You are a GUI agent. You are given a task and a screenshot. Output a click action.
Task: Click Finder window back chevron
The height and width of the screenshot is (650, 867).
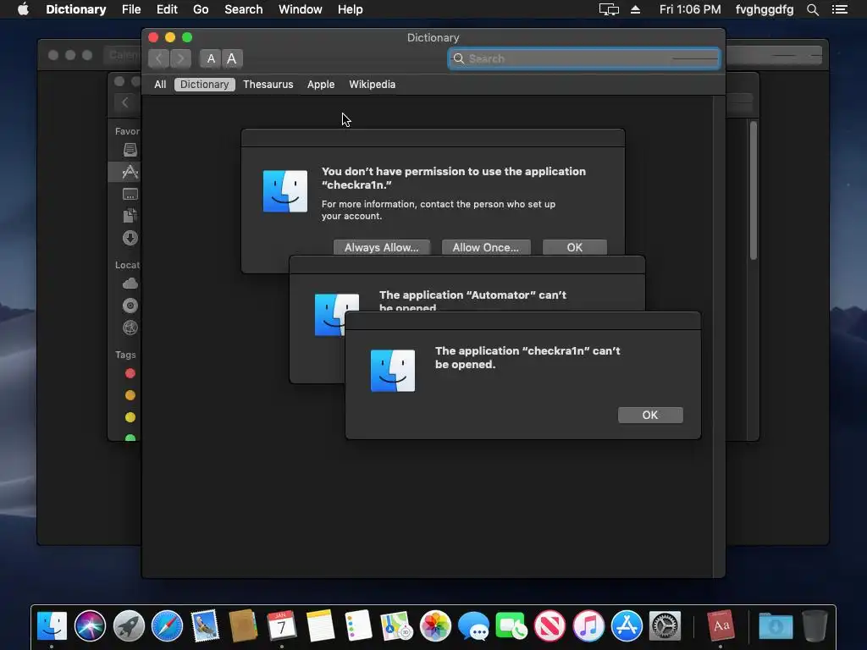point(125,102)
